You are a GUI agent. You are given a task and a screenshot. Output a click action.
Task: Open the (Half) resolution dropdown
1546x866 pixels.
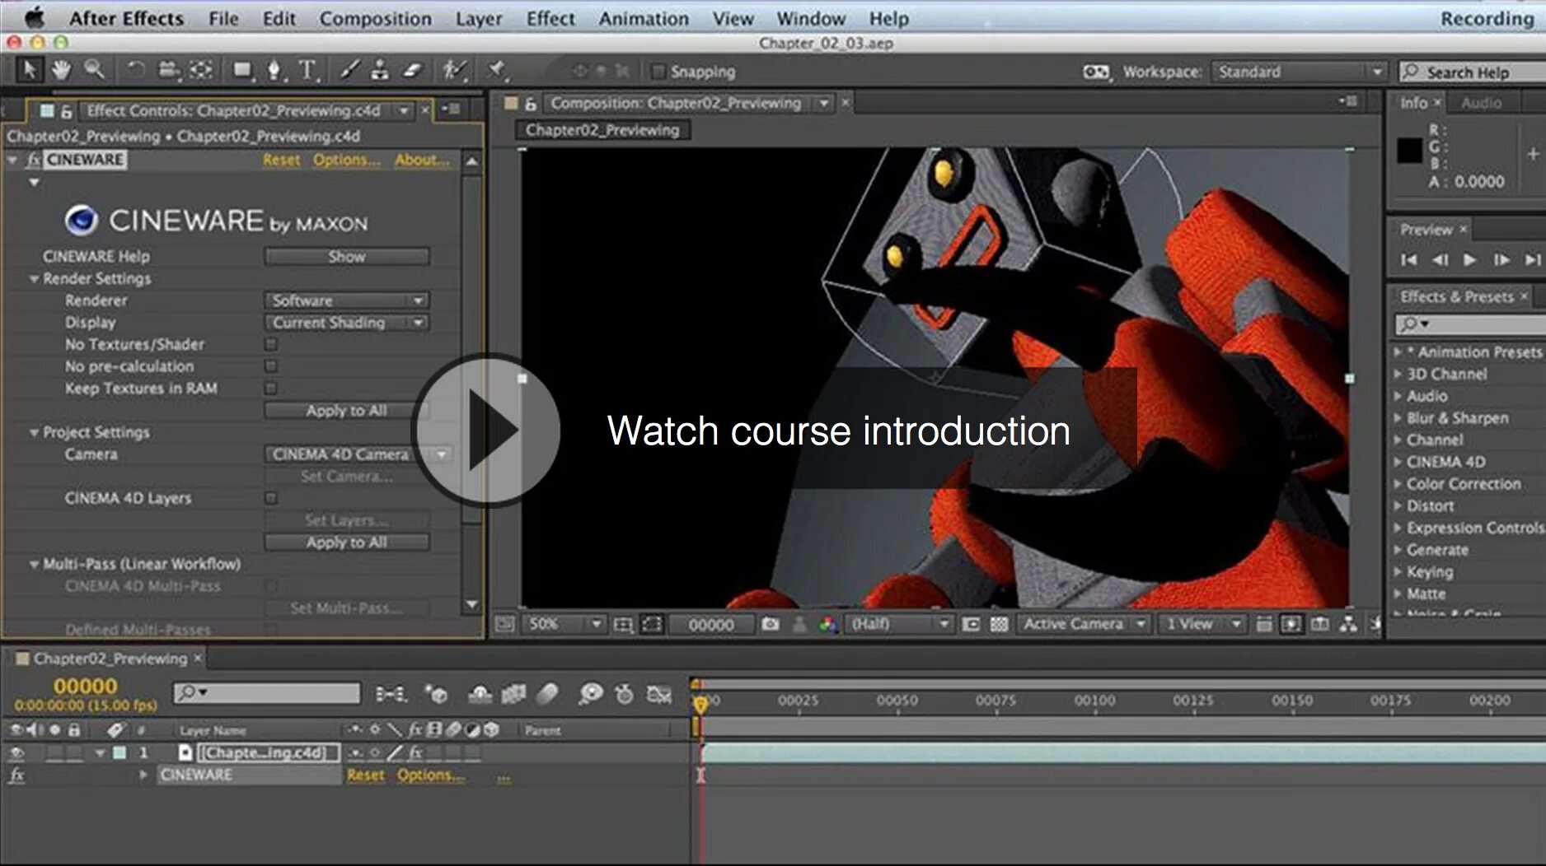[898, 624]
